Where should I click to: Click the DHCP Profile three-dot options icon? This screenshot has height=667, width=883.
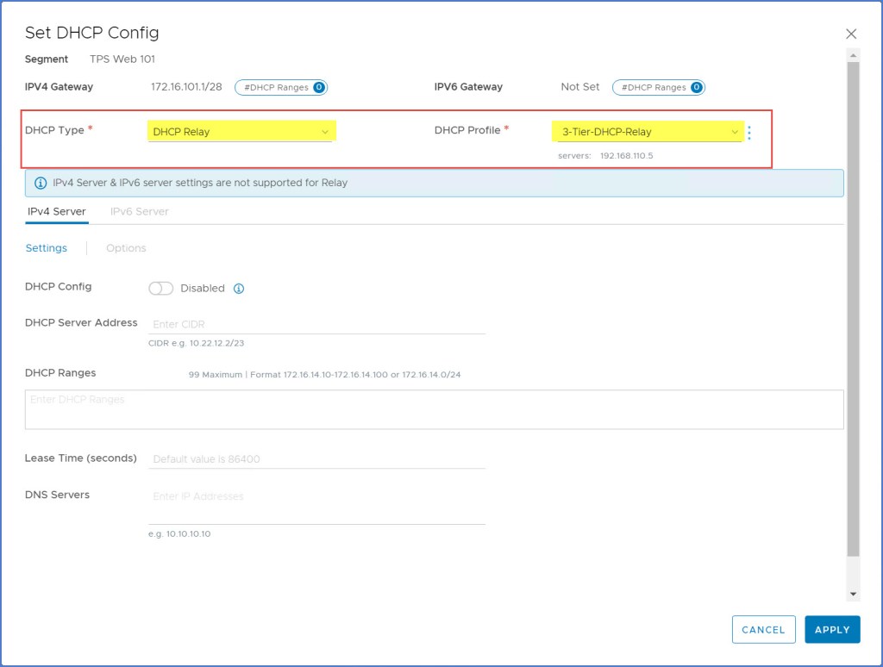pyautogui.click(x=748, y=133)
